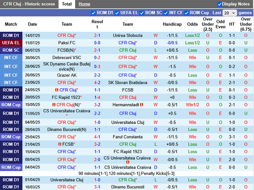Open Paksi FC team link
This screenshot has width=254, height=190.
pos(67,43)
